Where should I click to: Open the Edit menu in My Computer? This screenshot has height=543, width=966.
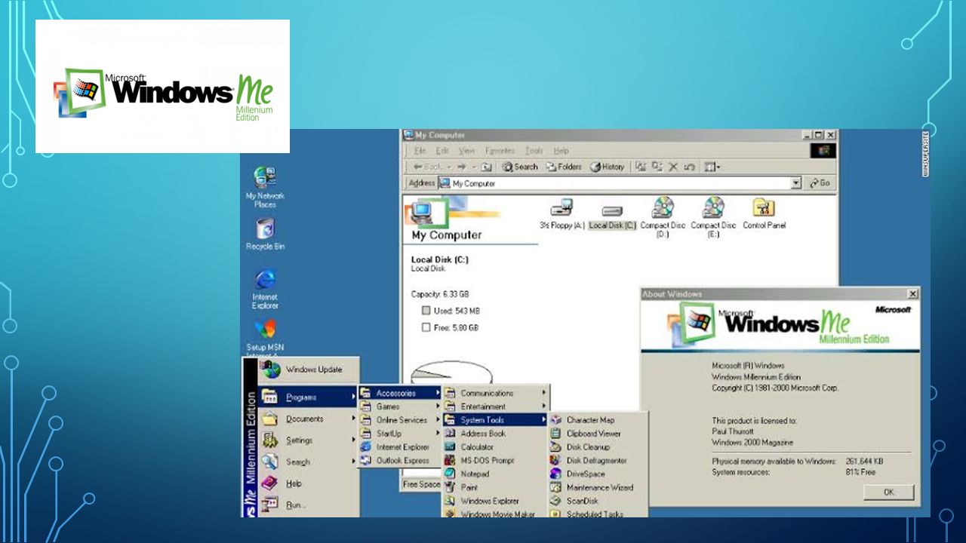point(441,151)
